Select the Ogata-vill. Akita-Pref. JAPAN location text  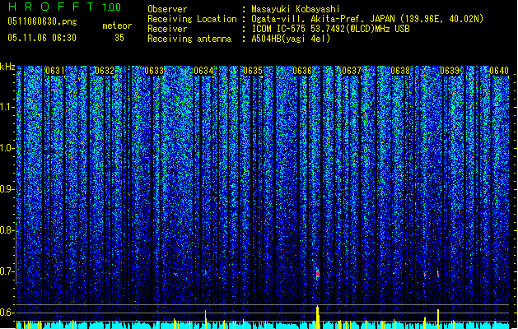pos(367,19)
